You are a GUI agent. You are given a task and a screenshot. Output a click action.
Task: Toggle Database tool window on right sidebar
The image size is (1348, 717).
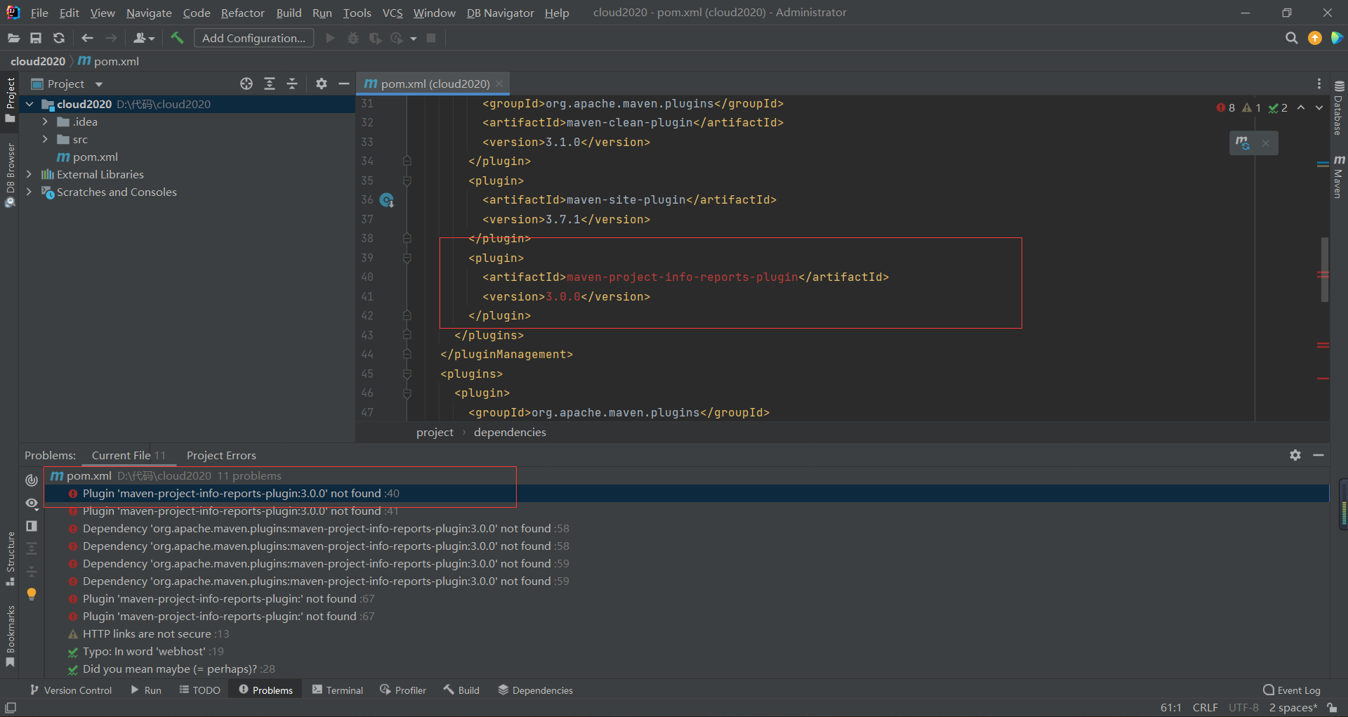[1338, 108]
